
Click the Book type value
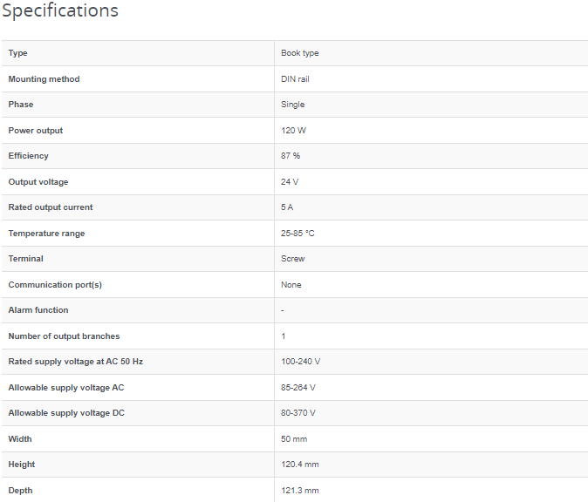point(299,53)
